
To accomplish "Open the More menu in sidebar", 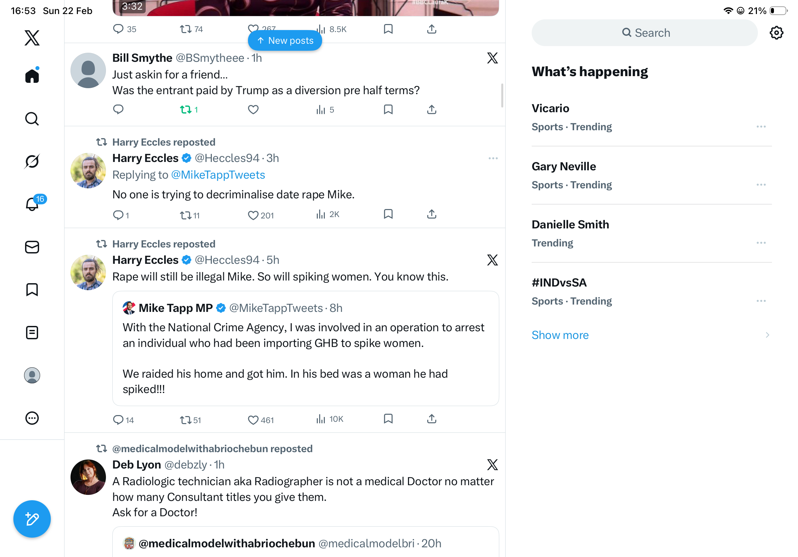I will [x=32, y=418].
